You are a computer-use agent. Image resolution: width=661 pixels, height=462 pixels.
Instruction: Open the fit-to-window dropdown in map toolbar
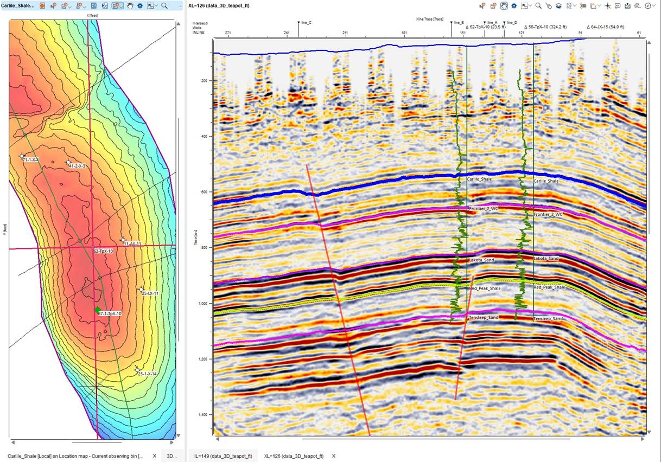(156, 6)
